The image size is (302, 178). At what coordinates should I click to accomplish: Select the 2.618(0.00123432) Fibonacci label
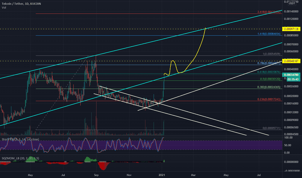tap(269, 12)
